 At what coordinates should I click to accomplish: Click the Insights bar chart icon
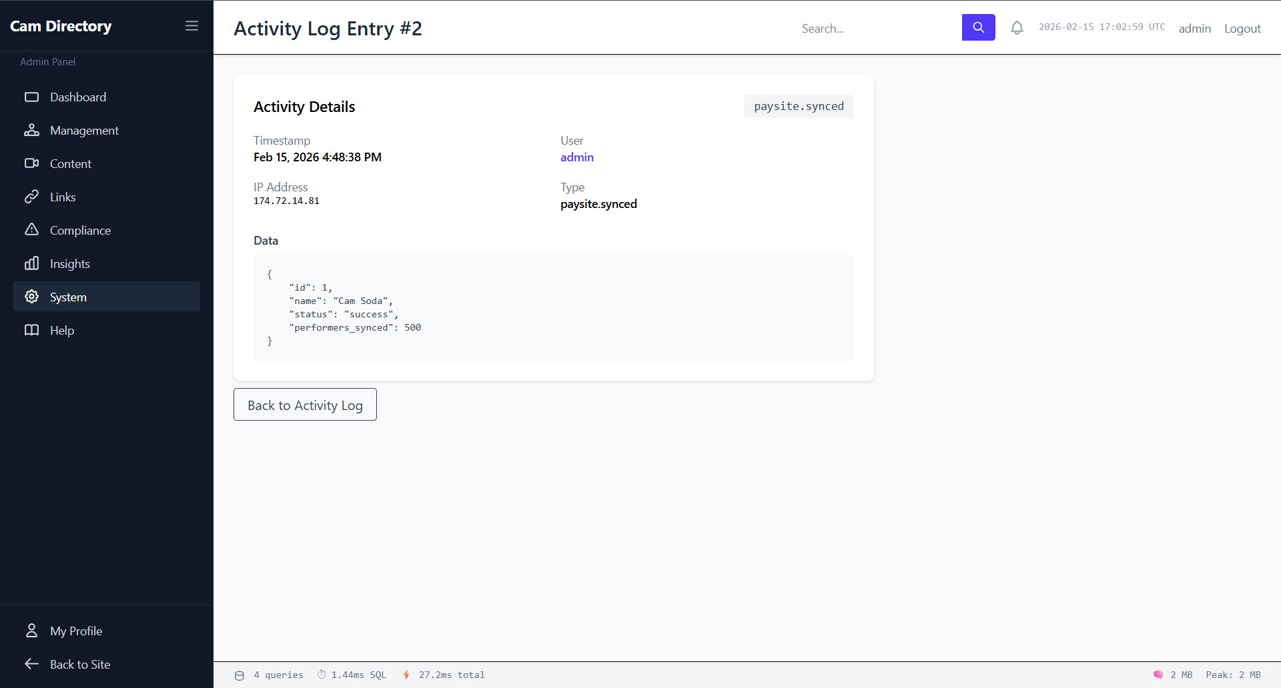tap(31, 264)
